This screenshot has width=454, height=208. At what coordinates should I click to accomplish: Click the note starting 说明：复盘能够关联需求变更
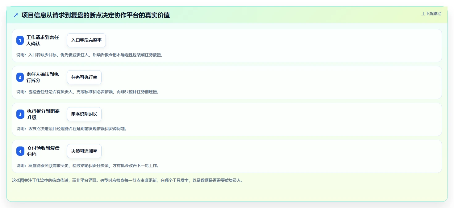pyautogui.click(x=88, y=166)
